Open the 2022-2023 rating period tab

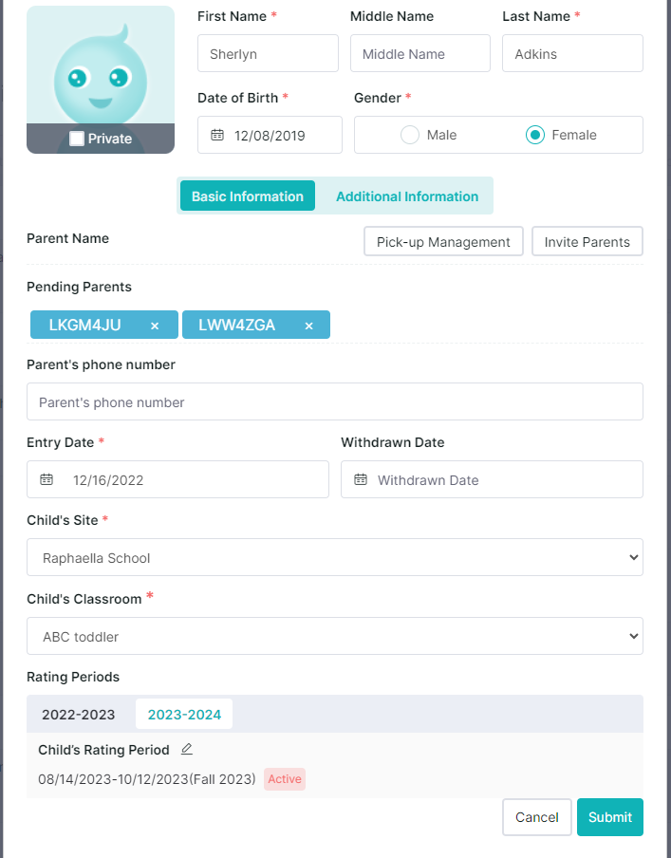click(x=78, y=714)
